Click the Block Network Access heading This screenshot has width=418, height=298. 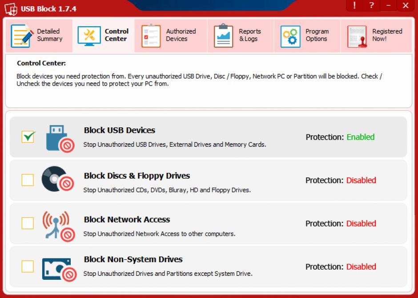127,220
